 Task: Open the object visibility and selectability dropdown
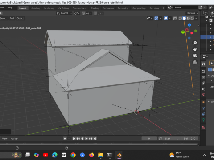(149, 18)
